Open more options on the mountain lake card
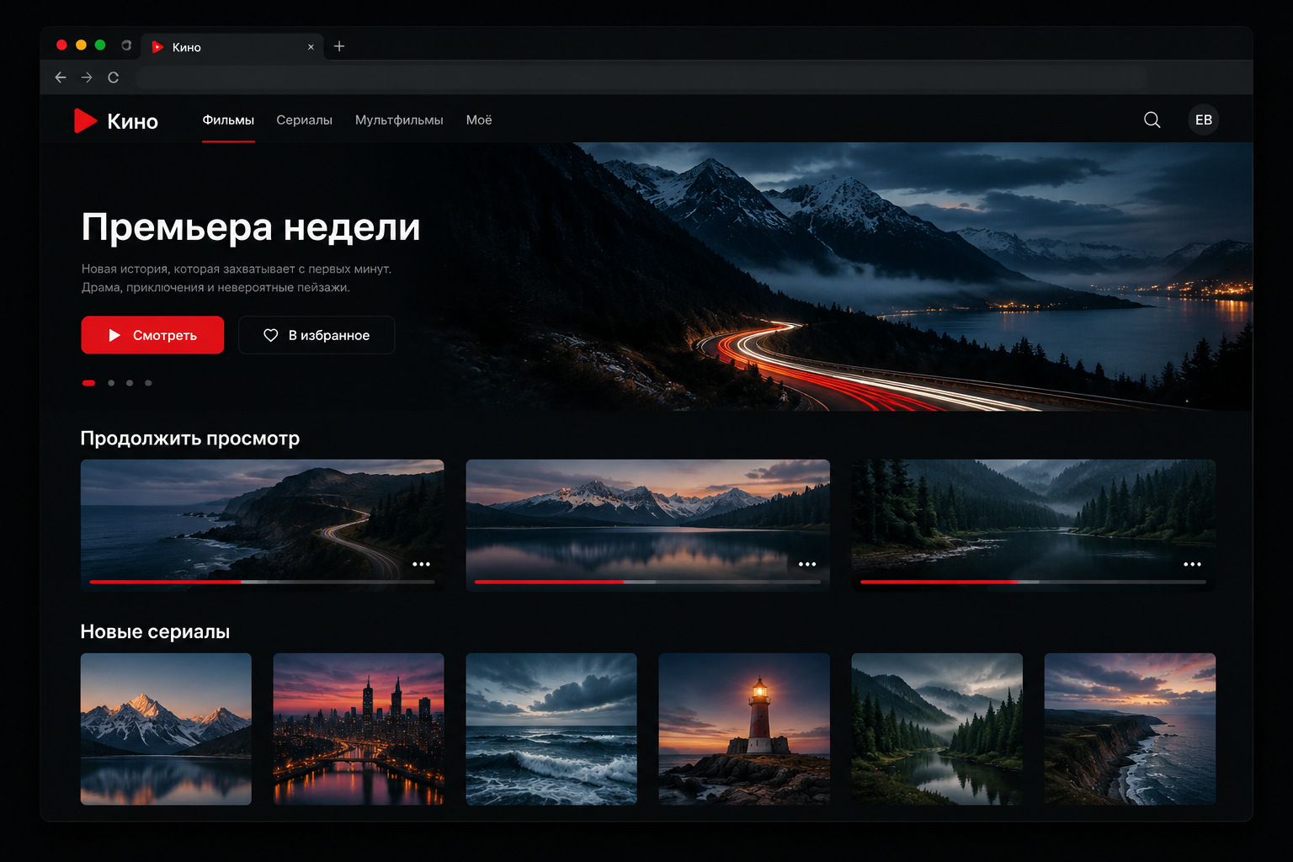This screenshot has width=1293, height=862. (806, 564)
